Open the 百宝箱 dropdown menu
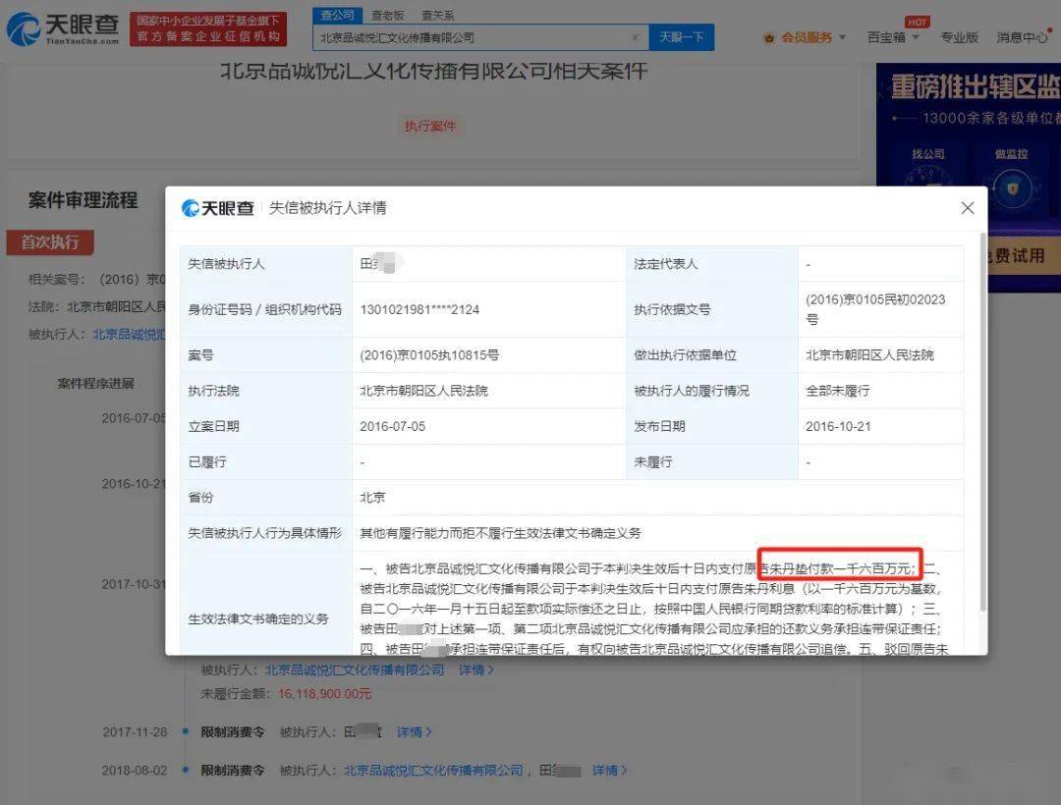Image resolution: width=1061 pixels, height=805 pixels. [x=893, y=37]
